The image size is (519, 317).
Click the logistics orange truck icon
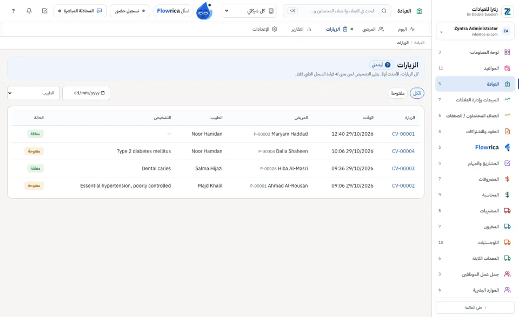tap(507, 243)
